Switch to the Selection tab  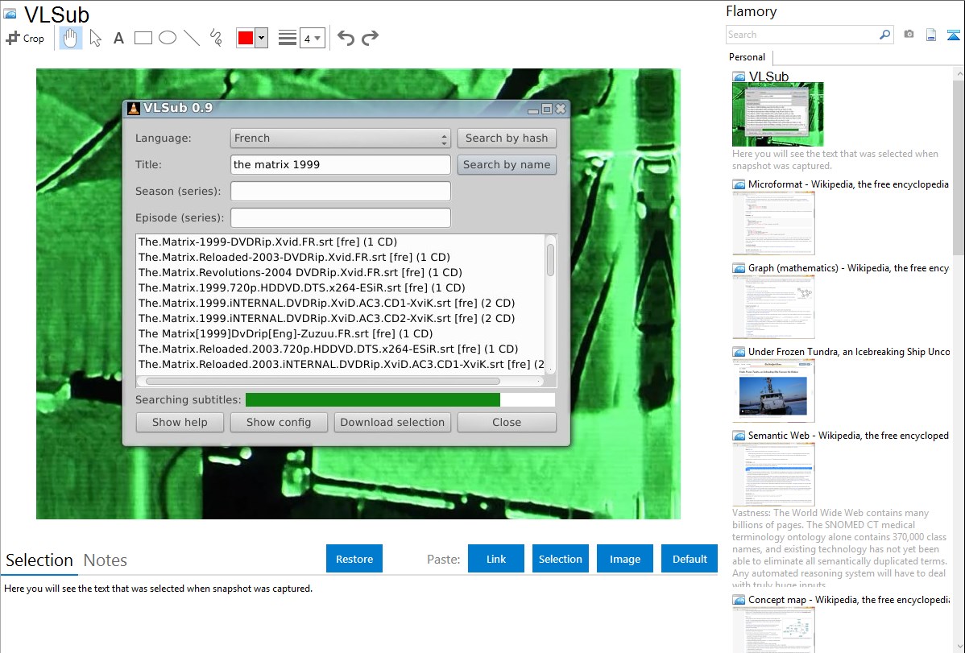tap(39, 560)
